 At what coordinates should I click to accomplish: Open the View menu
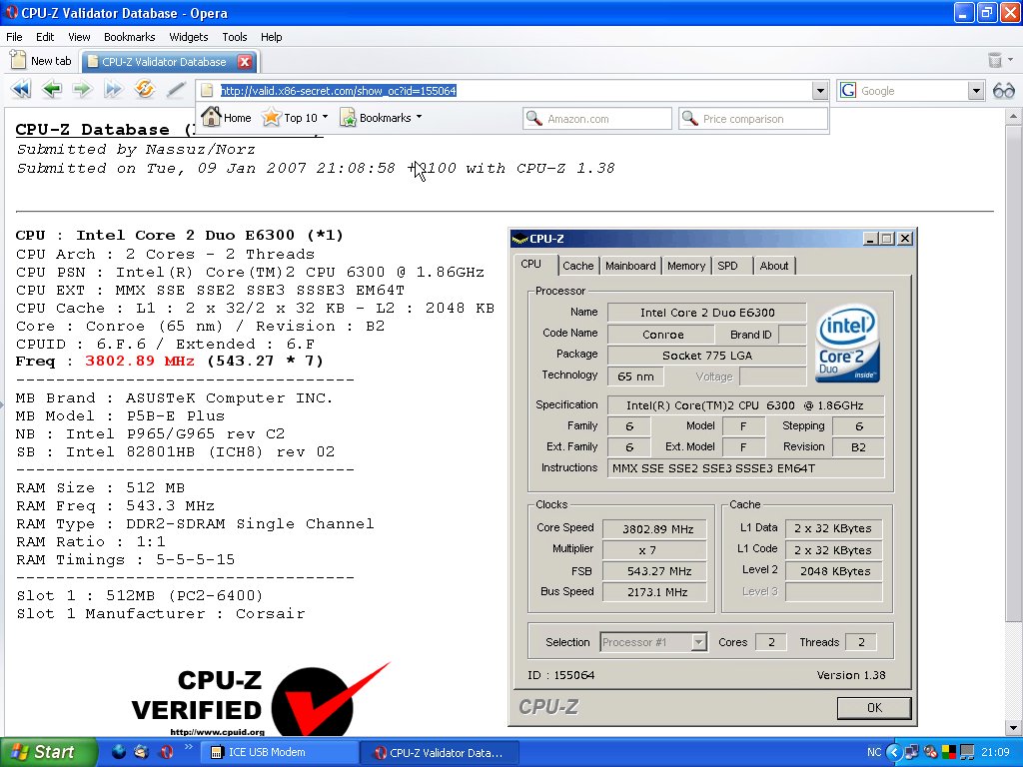tap(79, 37)
